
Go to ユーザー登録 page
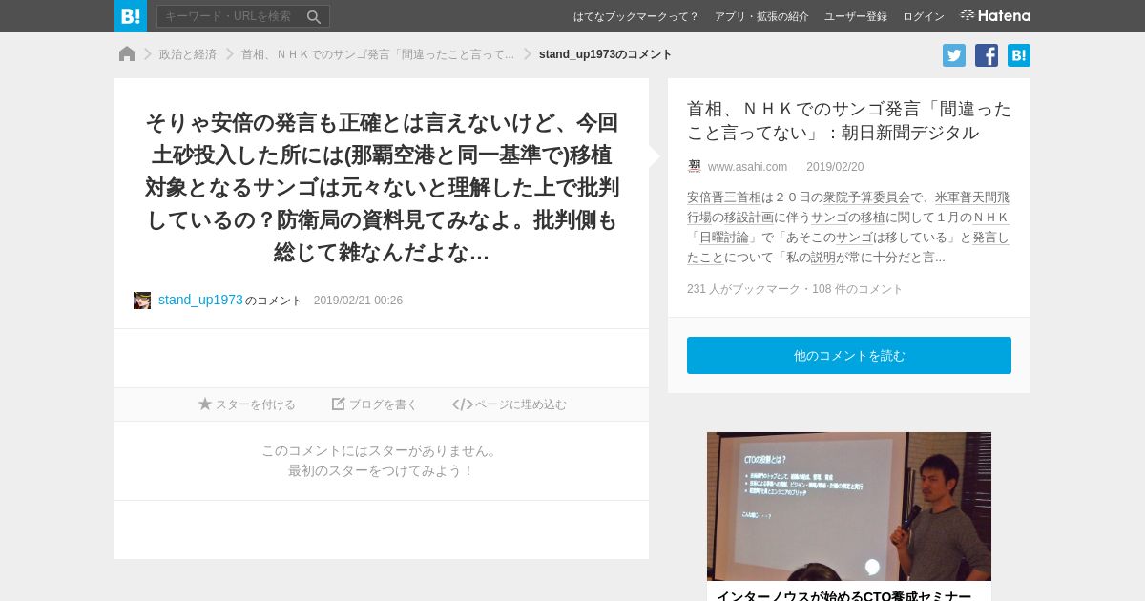(856, 16)
